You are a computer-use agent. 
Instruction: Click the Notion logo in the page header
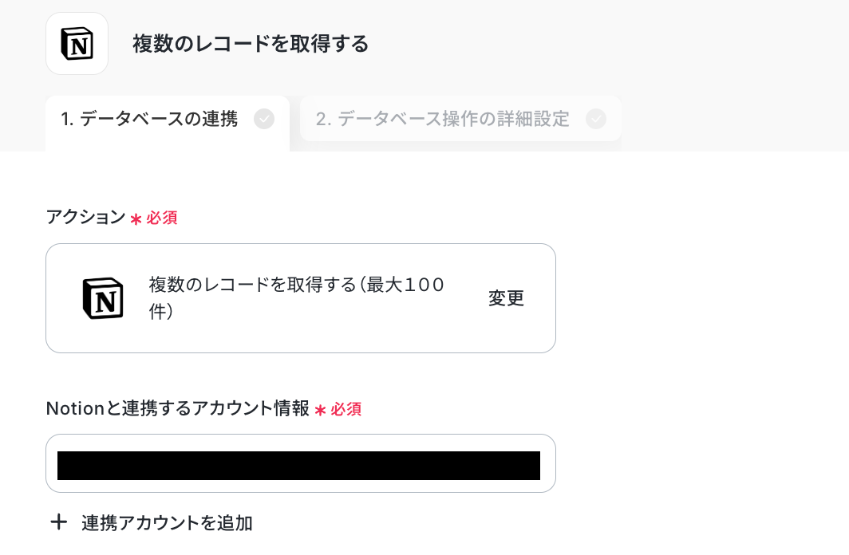pyautogui.click(x=77, y=44)
